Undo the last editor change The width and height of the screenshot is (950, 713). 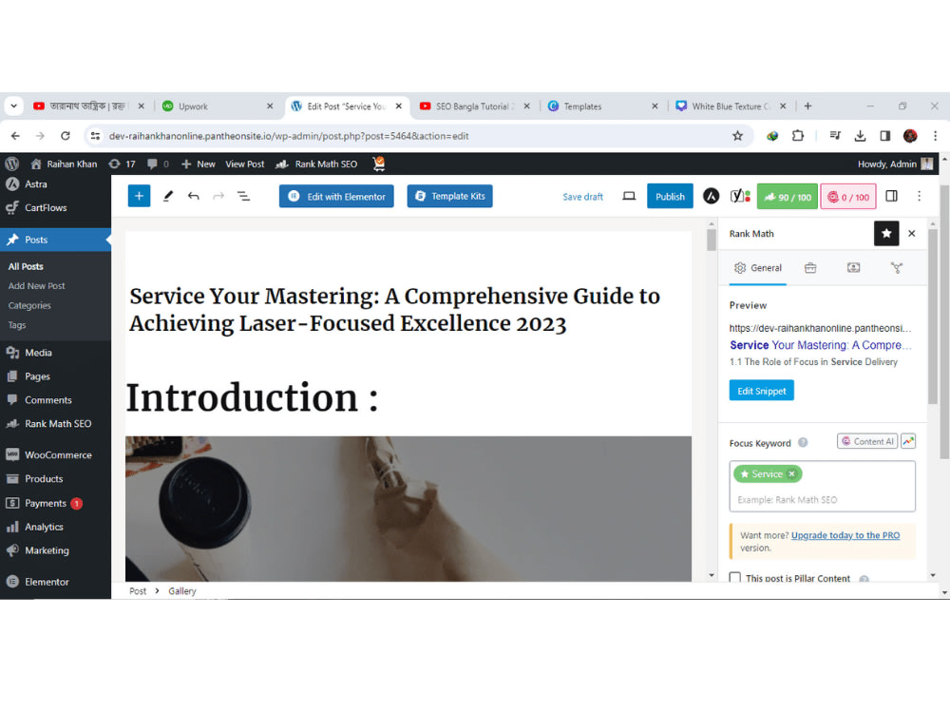click(x=193, y=196)
